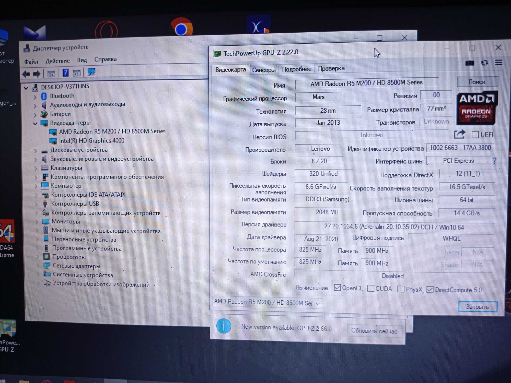
Task: Open the GPU selection dropdown
Action: (x=267, y=303)
